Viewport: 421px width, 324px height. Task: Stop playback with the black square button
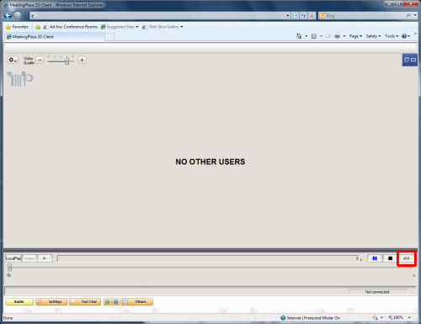click(x=390, y=258)
